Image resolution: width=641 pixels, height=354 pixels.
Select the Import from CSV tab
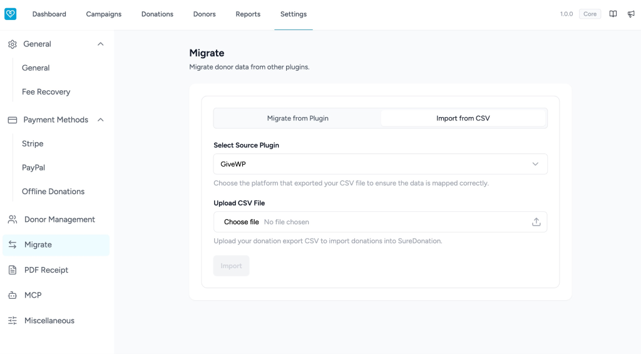pos(463,118)
